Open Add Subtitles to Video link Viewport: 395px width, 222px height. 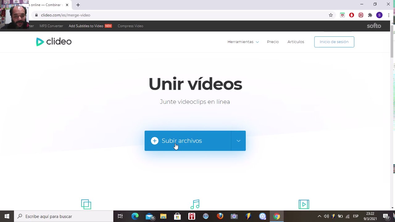point(86,26)
